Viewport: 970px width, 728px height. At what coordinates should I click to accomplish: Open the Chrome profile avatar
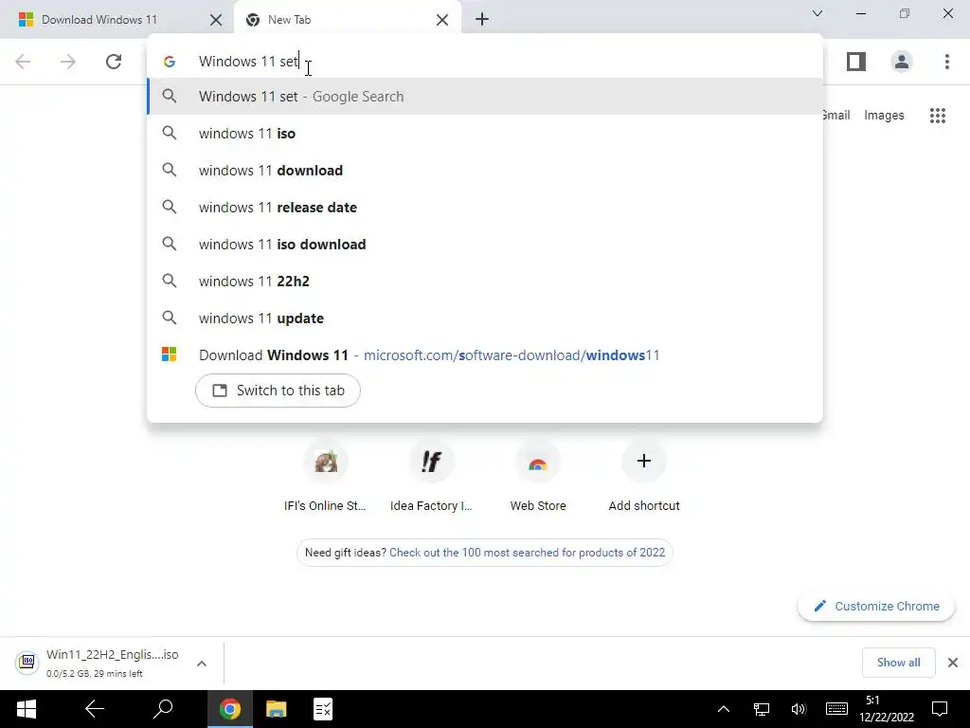pyautogui.click(x=902, y=62)
